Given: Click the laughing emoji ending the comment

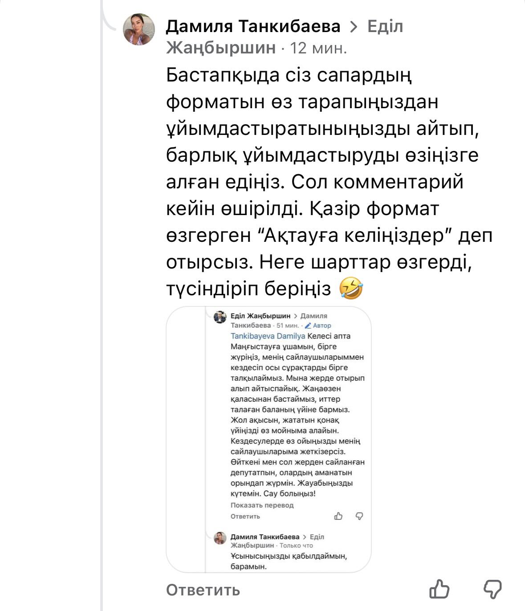Looking at the screenshot, I should pos(351,289).
